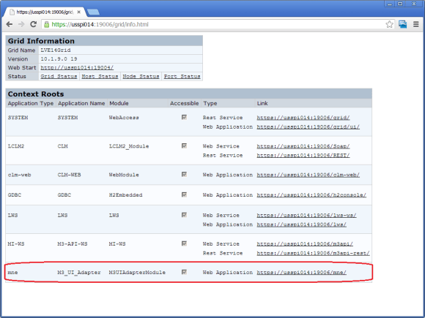
Task: Toggle the Accessible checkbox for LCLM2_Module
Action: pos(185,145)
